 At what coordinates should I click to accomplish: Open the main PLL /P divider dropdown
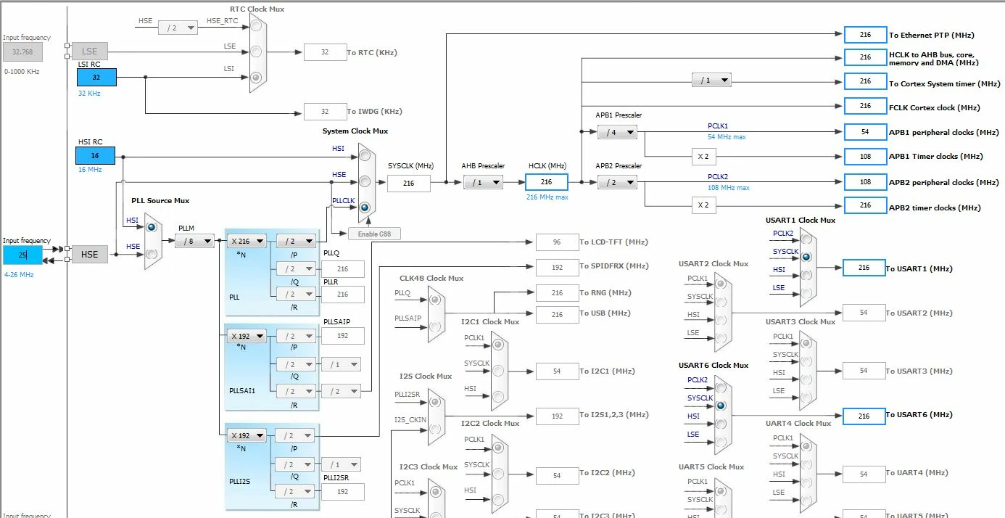pos(296,241)
